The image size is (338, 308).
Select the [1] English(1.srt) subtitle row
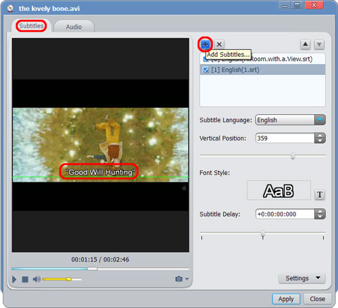262,70
